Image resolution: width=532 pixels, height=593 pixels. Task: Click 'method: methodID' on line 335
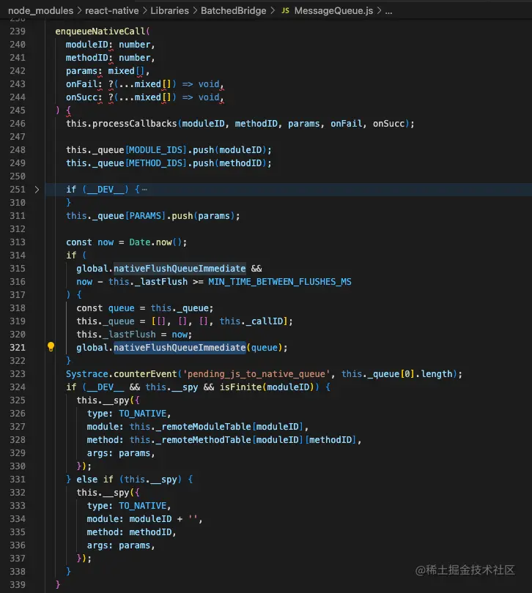click(129, 532)
